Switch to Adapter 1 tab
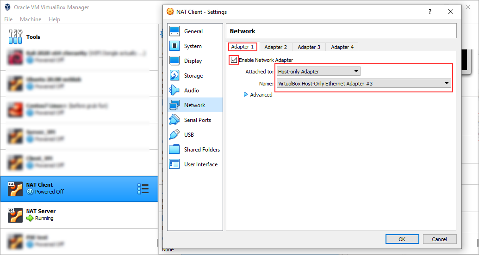Image resolution: width=479 pixels, height=255 pixels. point(243,47)
